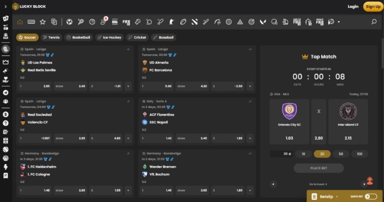Select the Counter-Strike soldier icon
This screenshot has width=384, height=202.
tap(172, 22)
